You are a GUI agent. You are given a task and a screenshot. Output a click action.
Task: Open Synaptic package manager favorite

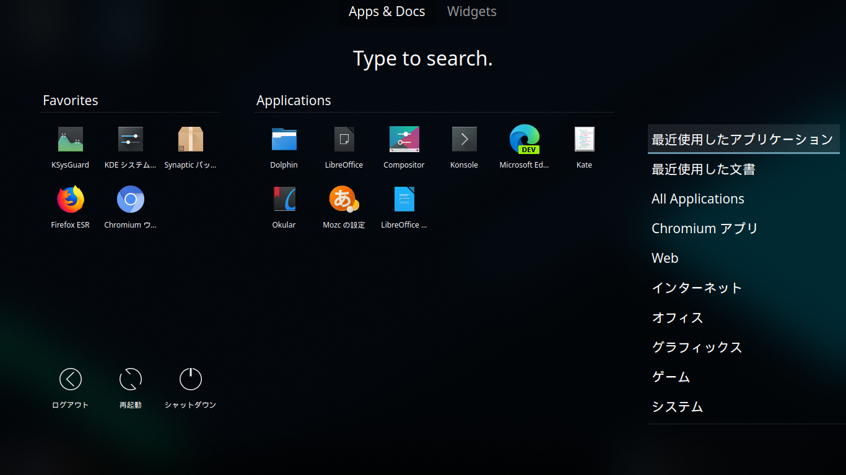click(190, 147)
